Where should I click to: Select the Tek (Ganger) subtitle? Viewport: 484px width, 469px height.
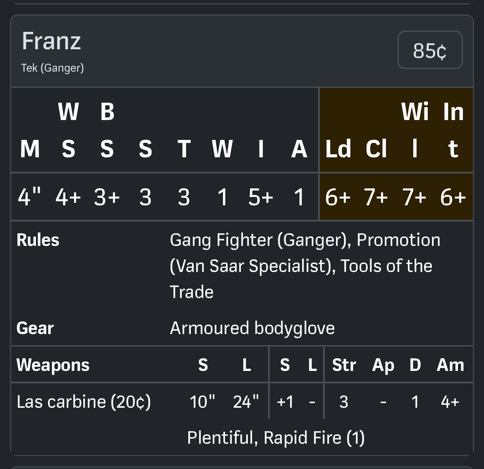pyautogui.click(x=53, y=67)
